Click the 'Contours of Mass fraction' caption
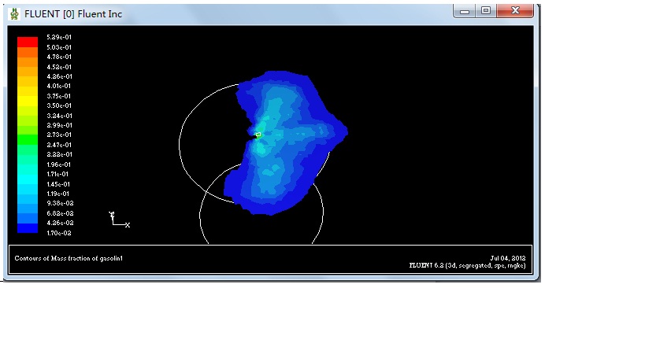This screenshot has width=645, height=362. pyautogui.click(x=69, y=258)
